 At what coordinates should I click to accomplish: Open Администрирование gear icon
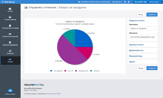pyautogui.click(x=10, y=42)
